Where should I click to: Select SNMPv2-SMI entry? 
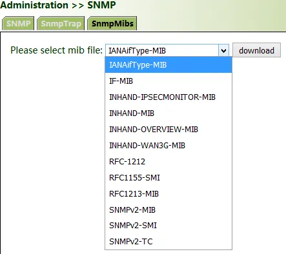(169, 226)
